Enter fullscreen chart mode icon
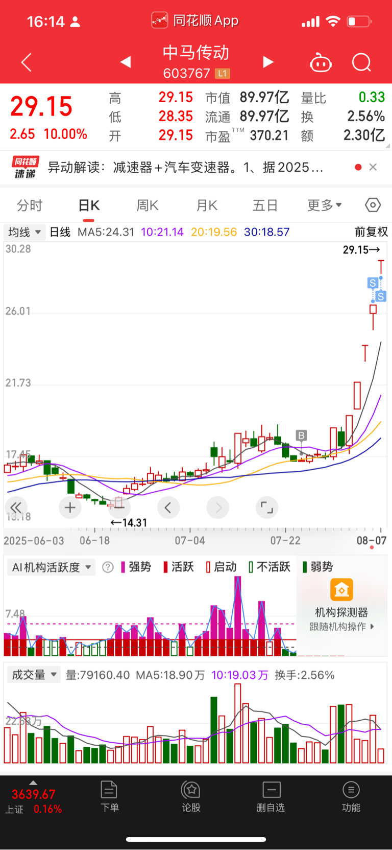 pos(267,508)
